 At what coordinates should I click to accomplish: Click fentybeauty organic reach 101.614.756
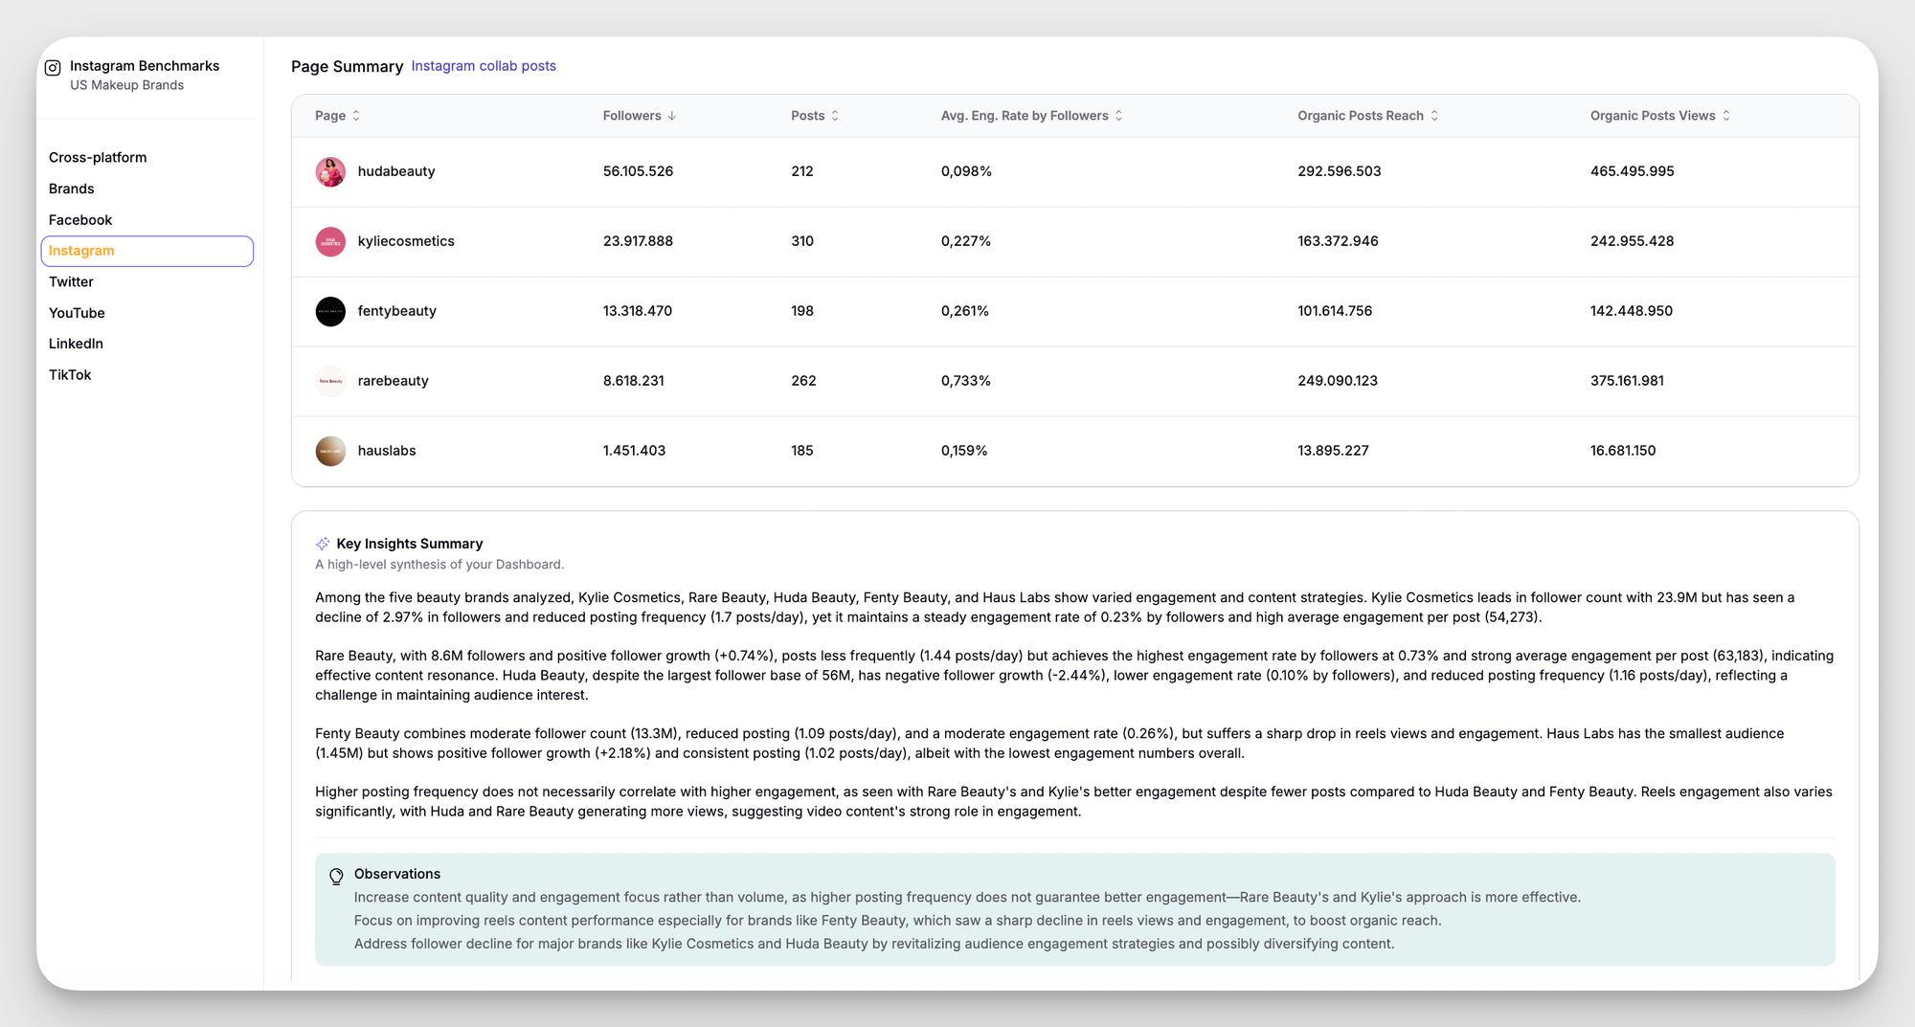click(1335, 311)
